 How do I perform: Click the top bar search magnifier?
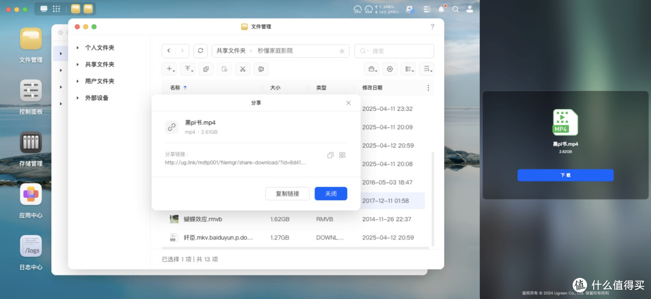[x=456, y=9]
